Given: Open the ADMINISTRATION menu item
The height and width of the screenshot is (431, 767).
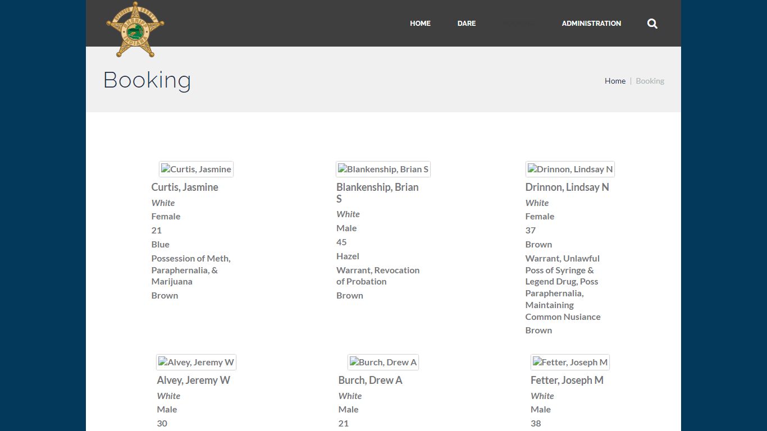Looking at the screenshot, I should 591,24.
